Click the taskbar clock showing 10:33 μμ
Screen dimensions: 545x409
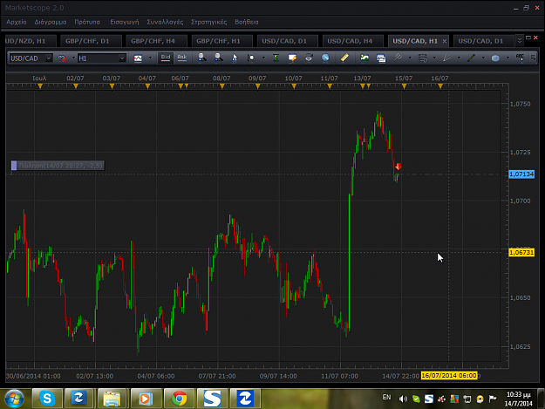coord(519,399)
